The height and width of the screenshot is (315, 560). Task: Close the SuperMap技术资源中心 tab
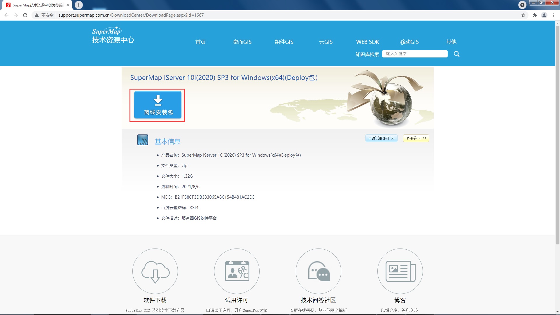pos(68,5)
